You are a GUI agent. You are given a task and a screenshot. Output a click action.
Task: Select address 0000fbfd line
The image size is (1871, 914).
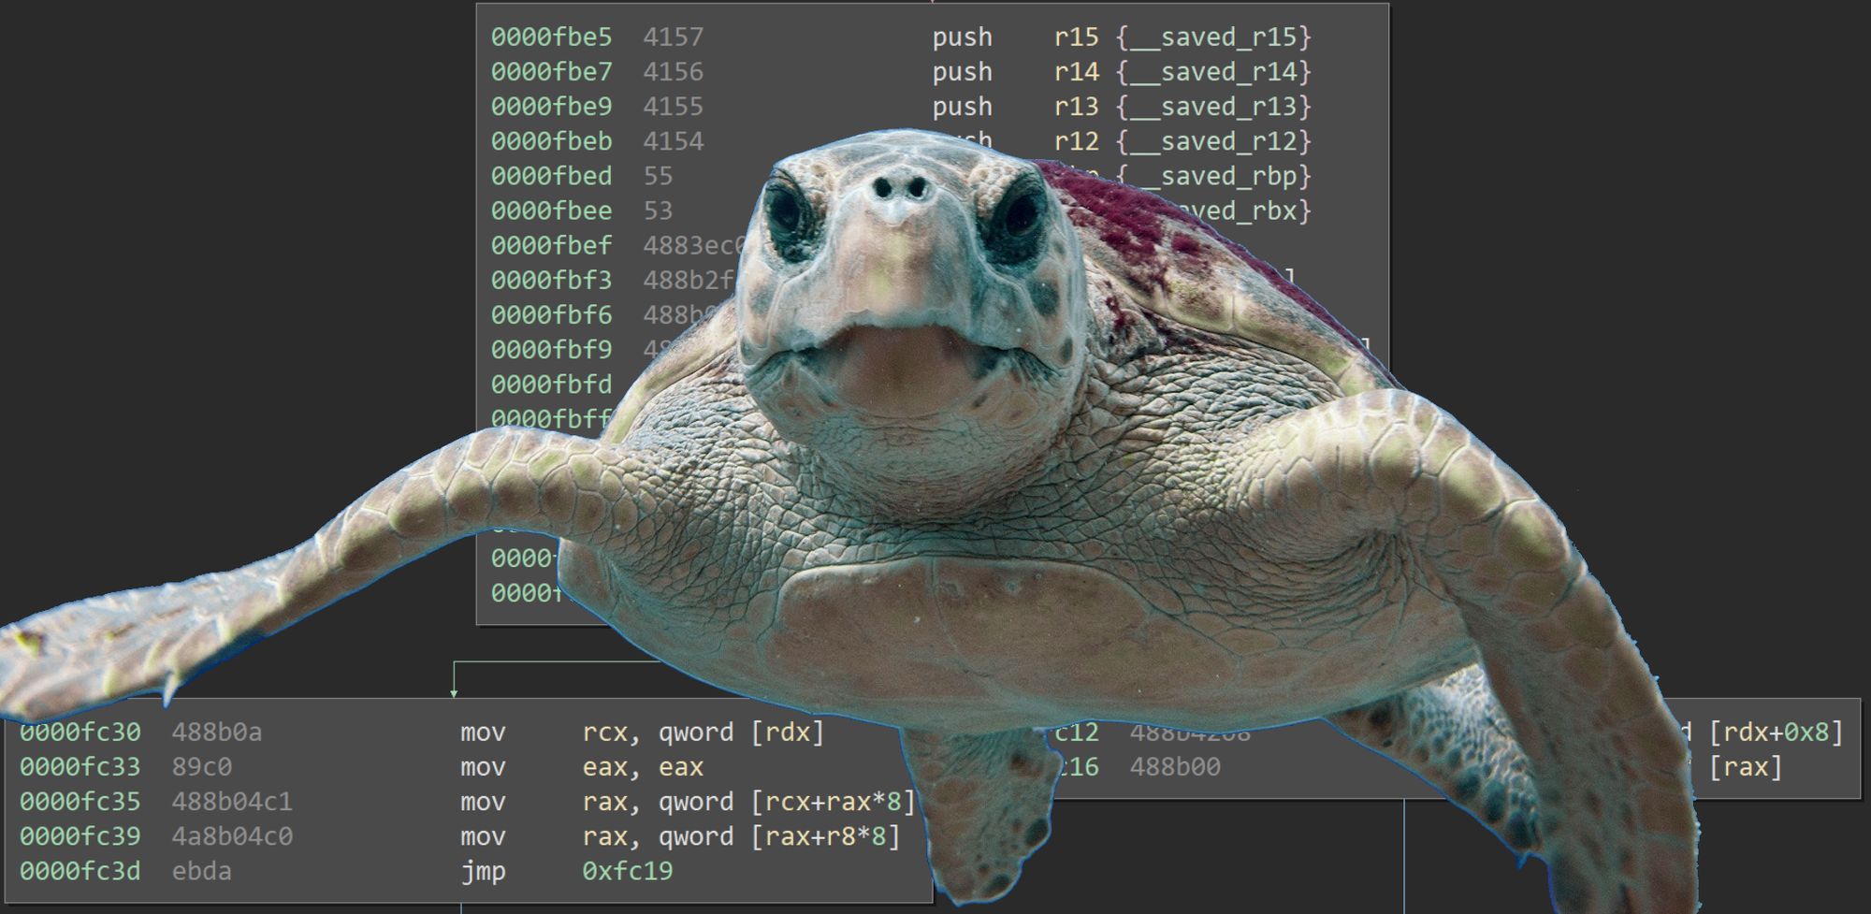coord(551,384)
